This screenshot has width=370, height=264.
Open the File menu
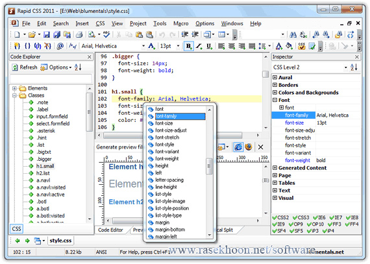(26, 23)
